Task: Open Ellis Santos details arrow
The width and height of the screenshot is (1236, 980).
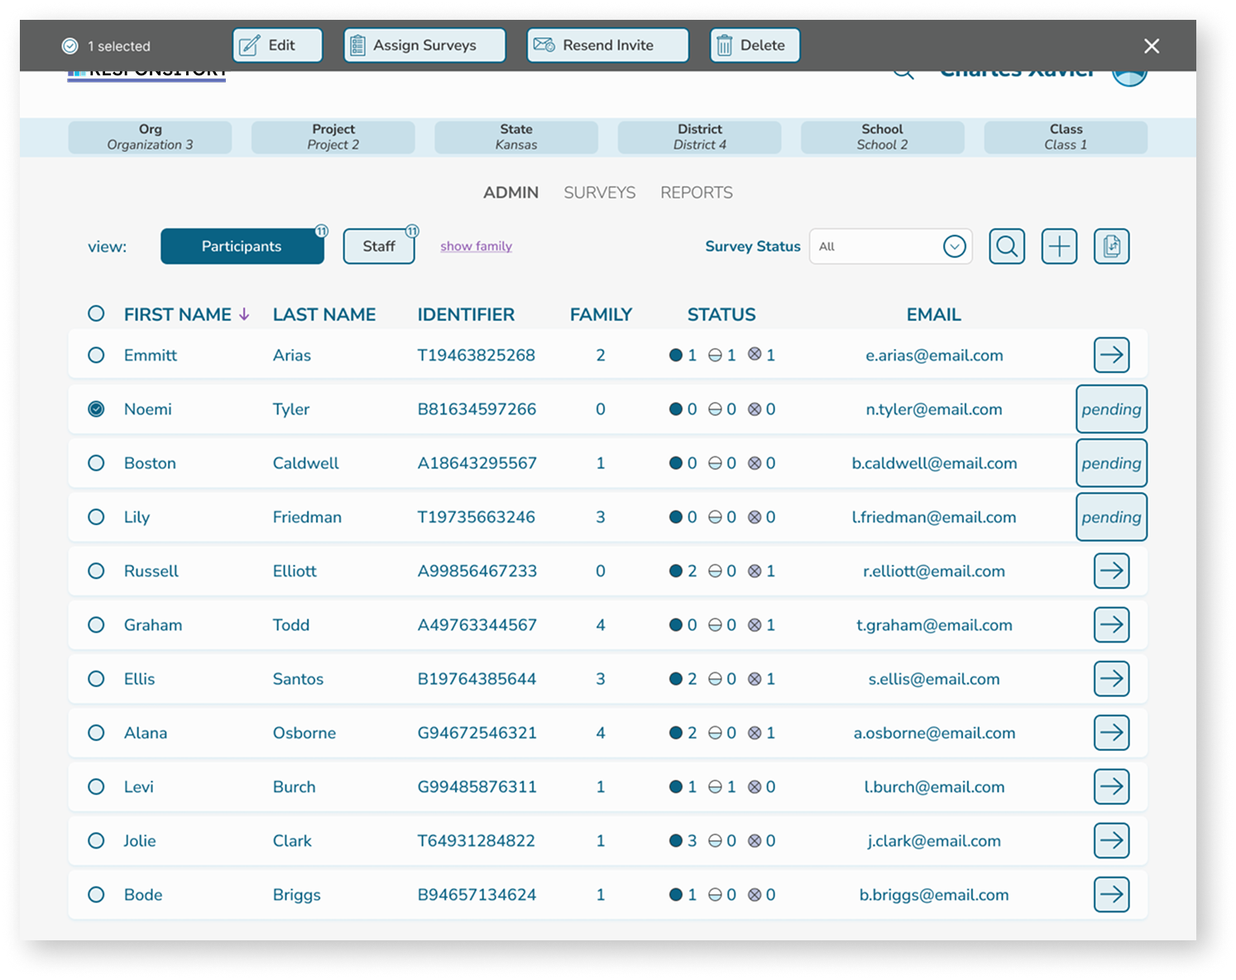Action: (x=1111, y=679)
